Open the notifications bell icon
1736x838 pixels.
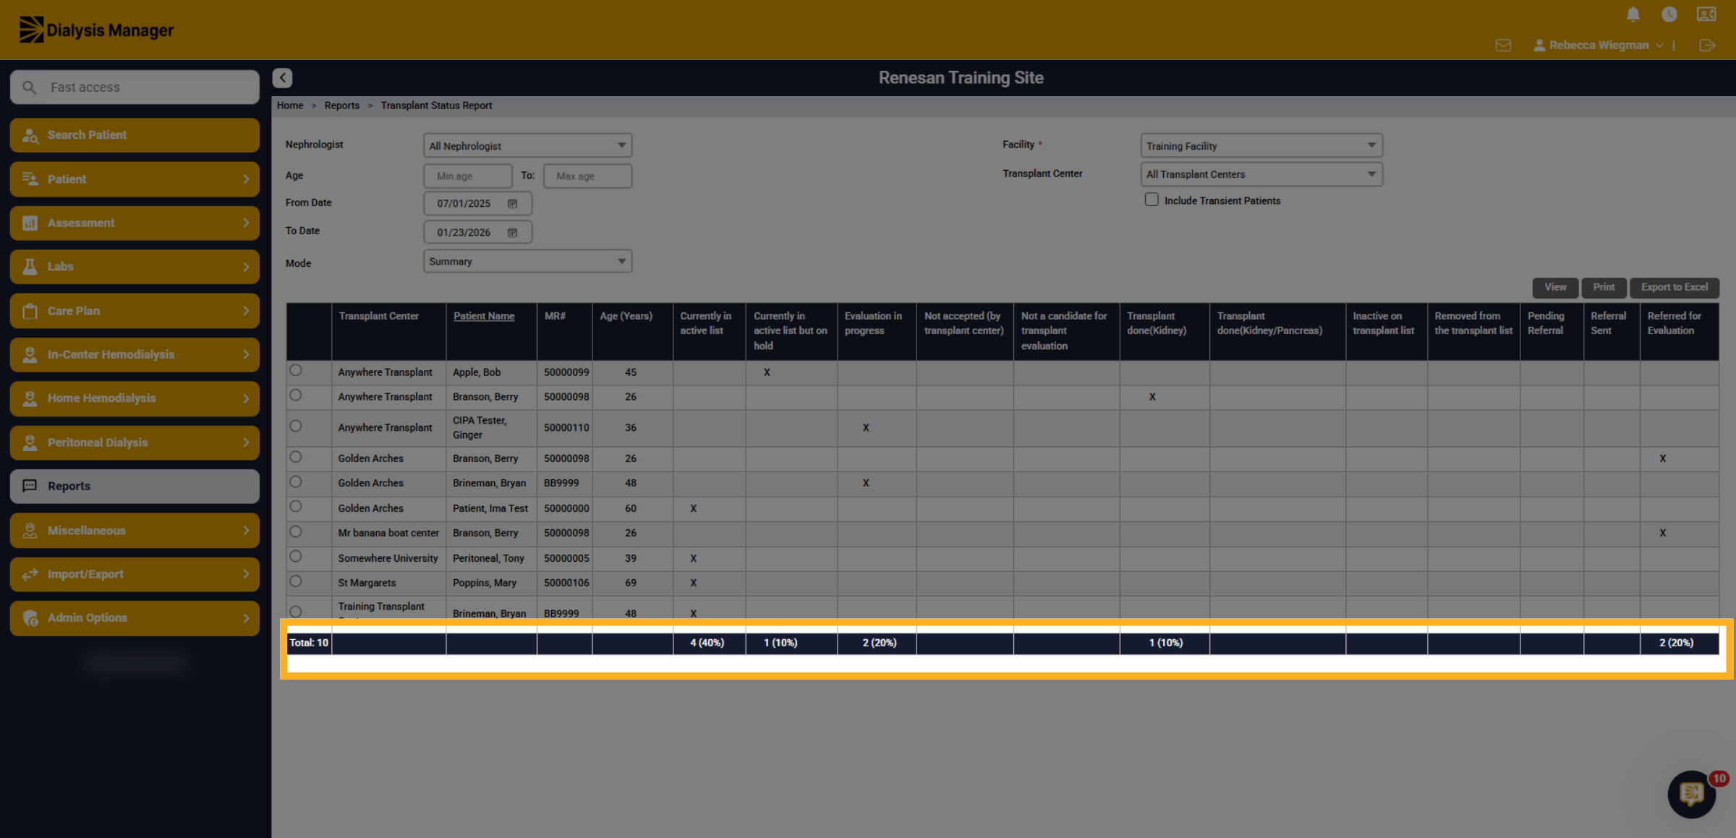[1633, 14]
